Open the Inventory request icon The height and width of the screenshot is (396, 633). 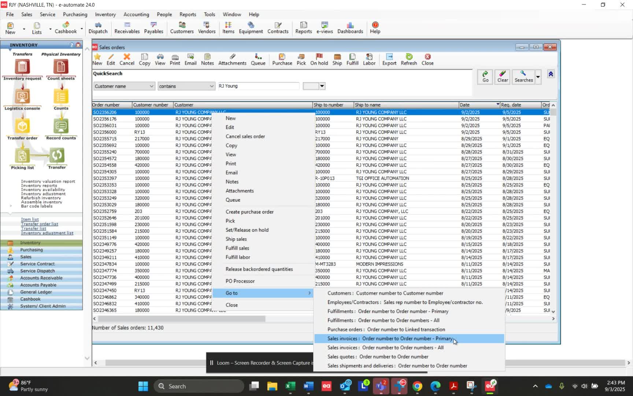(x=22, y=70)
